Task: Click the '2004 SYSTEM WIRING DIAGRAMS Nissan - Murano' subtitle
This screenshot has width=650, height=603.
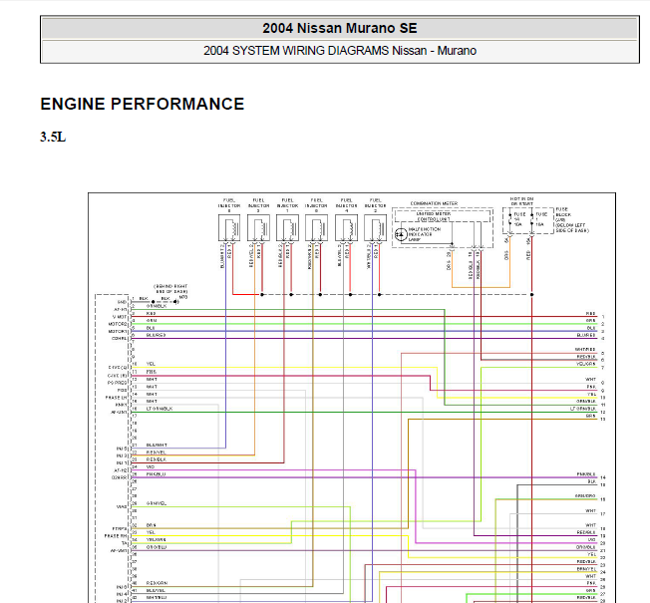Action: tap(340, 51)
